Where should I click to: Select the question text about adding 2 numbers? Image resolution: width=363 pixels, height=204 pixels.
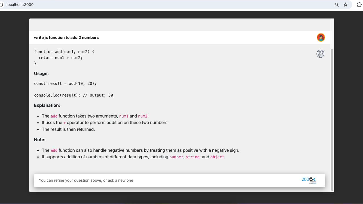(x=66, y=37)
